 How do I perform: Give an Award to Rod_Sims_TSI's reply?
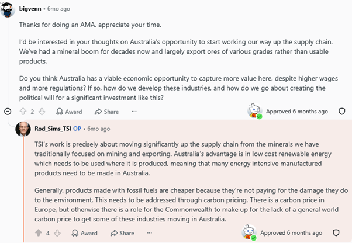pyautogui.click(x=84, y=233)
